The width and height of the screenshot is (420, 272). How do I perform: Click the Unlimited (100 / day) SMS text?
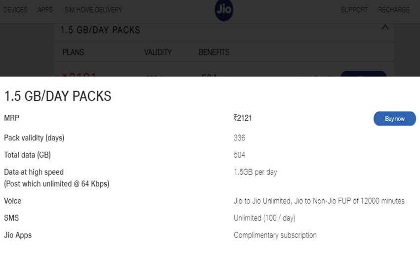click(264, 218)
